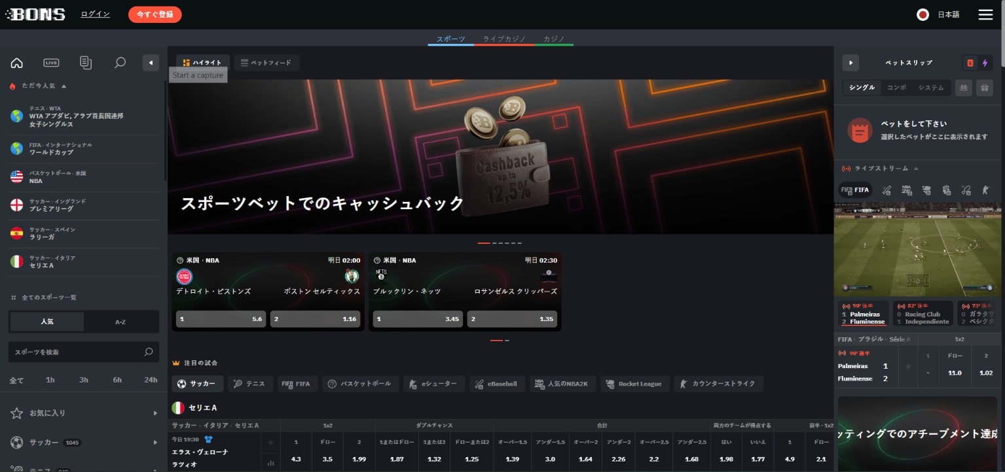Switch to the カジノ tab

554,39
